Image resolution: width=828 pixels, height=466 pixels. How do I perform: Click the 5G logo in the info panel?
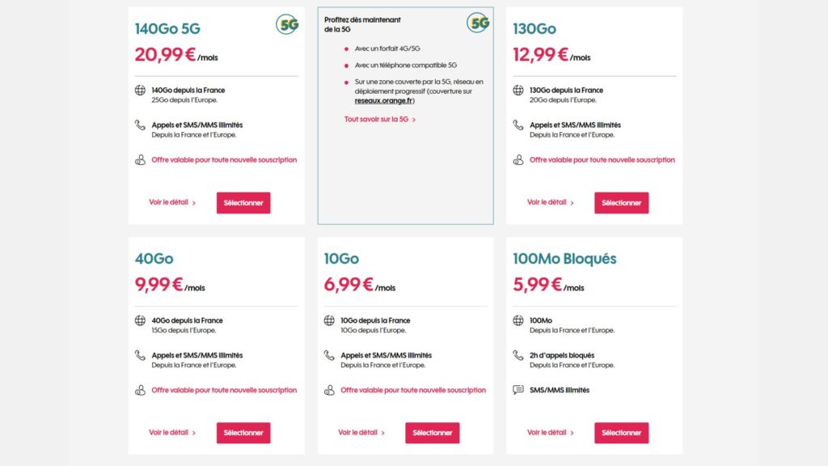(x=478, y=23)
